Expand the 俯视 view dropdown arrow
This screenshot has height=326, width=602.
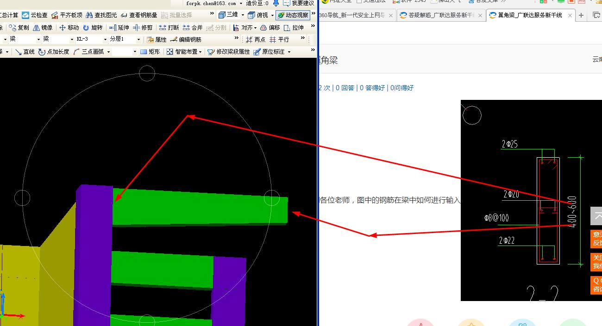click(272, 15)
